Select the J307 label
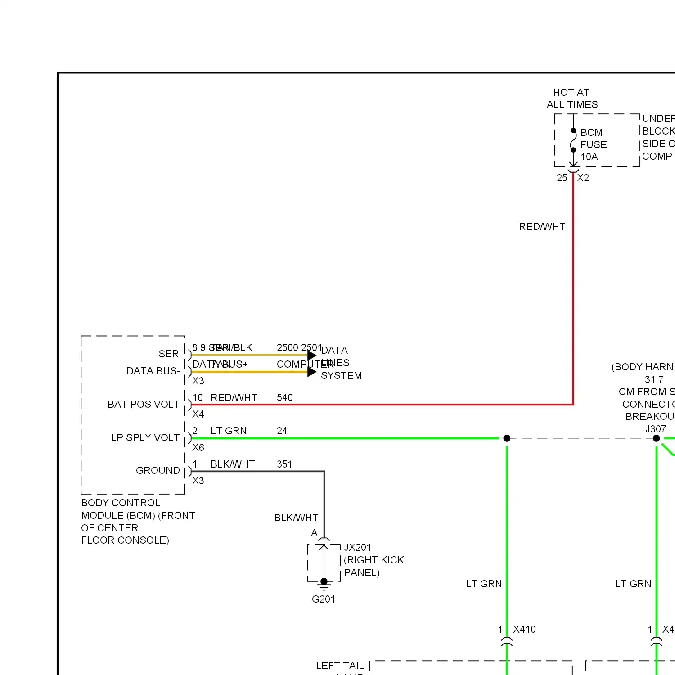Image resolution: width=675 pixels, height=675 pixels. coord(656,429)
